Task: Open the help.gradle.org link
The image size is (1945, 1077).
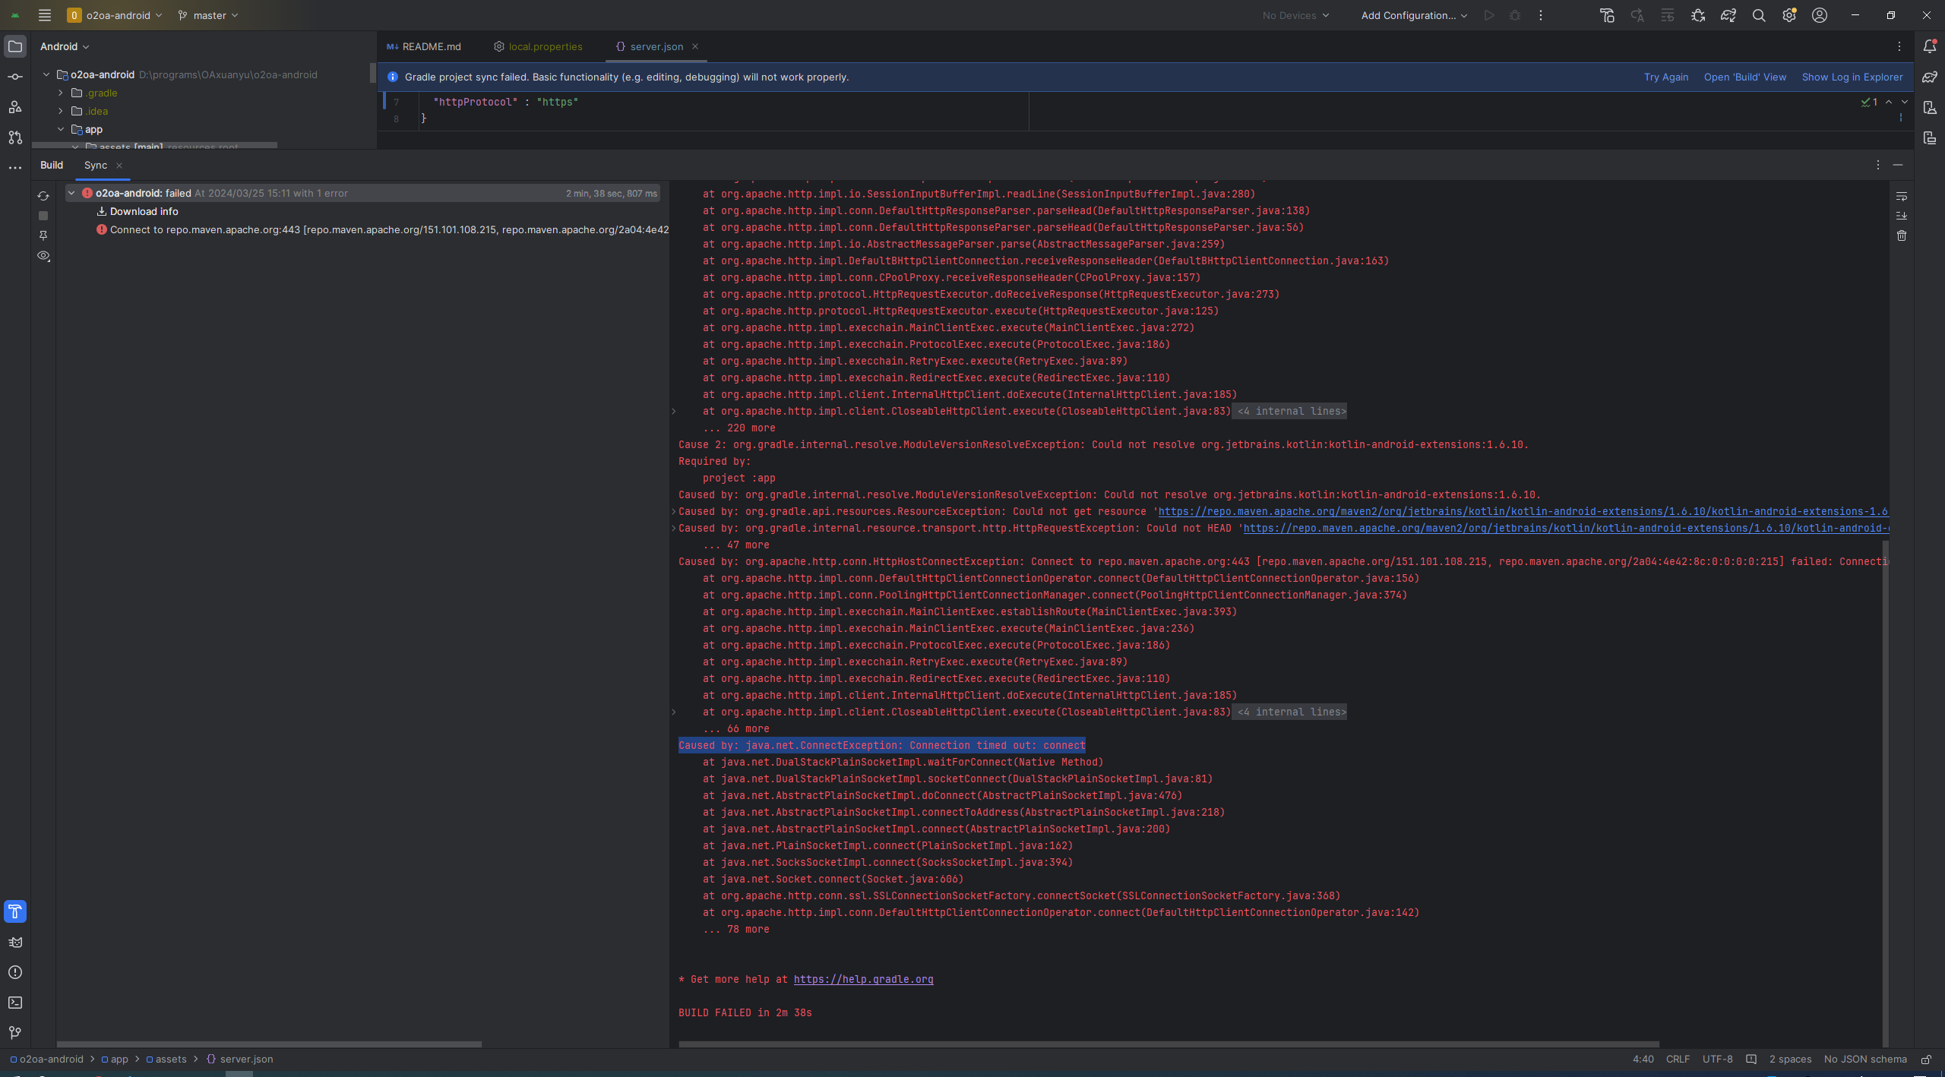Action: (x=863, y=979)
